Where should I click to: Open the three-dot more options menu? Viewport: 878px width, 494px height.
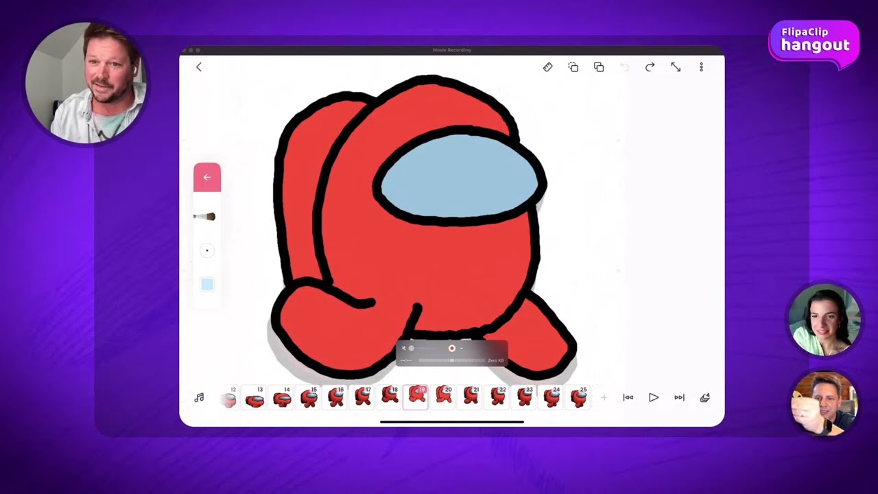[701, 67]
